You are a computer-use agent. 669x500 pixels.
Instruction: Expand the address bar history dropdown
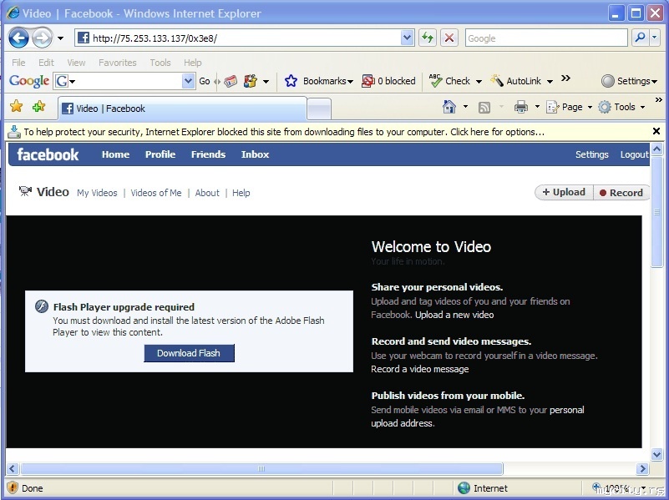[x=408, y=38]
